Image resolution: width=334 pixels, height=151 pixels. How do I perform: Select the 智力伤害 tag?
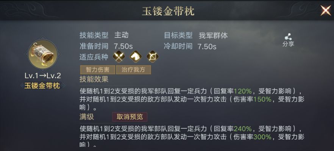[x=95, y=69]
